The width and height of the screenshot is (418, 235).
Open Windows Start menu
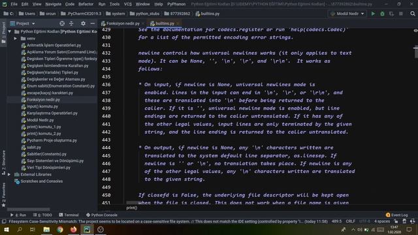[x=6, y=229]
